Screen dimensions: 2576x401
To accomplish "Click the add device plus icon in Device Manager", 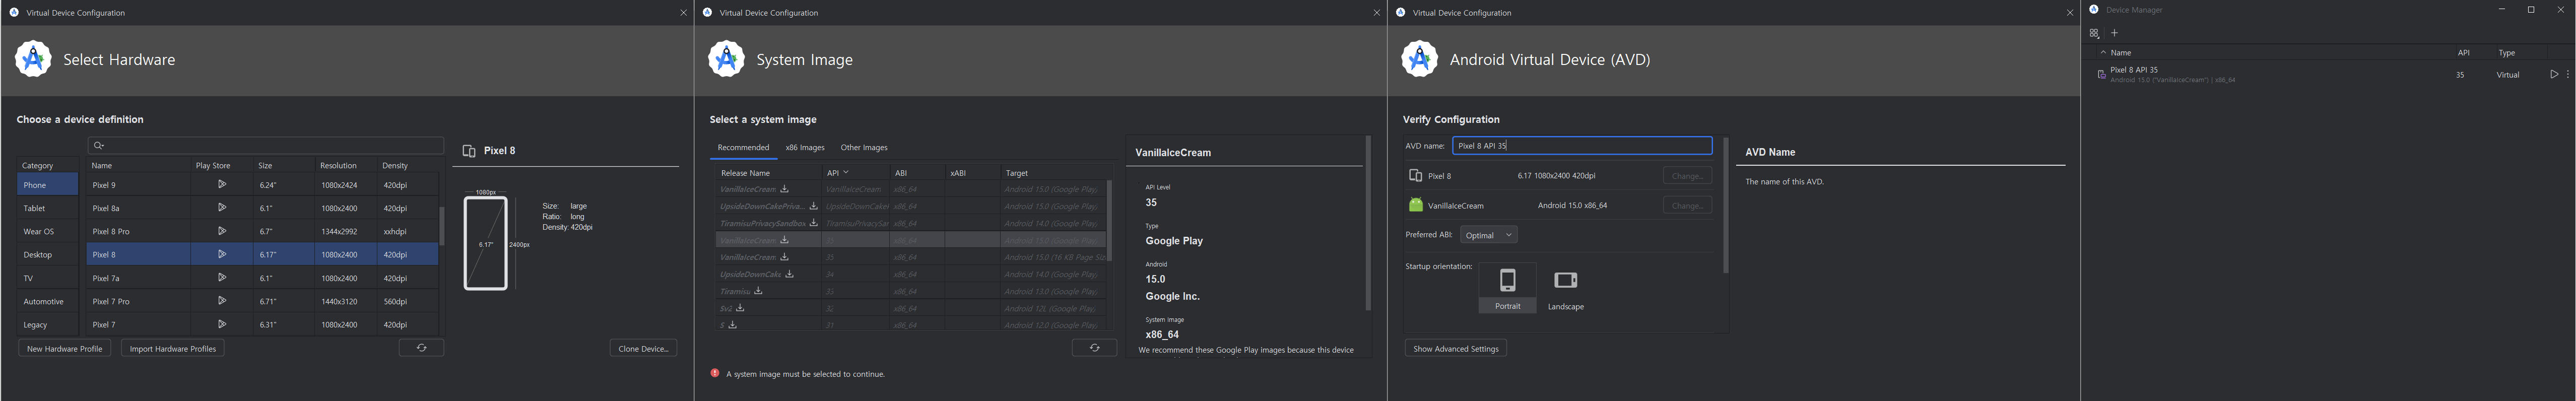I will pyautogui.click(x=2114, y=33).
